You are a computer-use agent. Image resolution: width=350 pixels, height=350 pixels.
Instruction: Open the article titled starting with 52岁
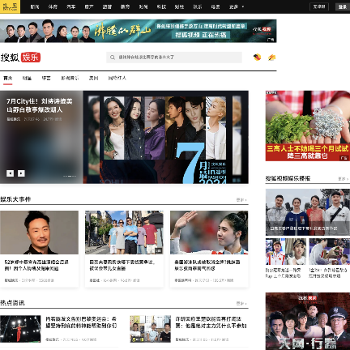[36, 265]
